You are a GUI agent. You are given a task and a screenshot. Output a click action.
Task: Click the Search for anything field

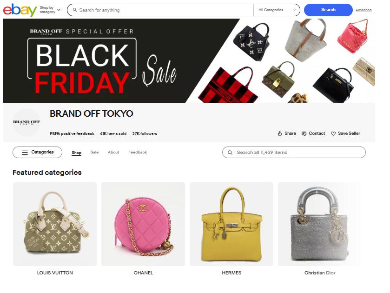pos(160,10)
